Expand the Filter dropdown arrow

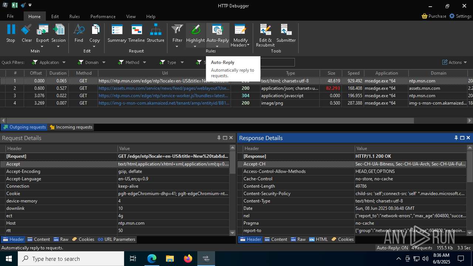177,47
